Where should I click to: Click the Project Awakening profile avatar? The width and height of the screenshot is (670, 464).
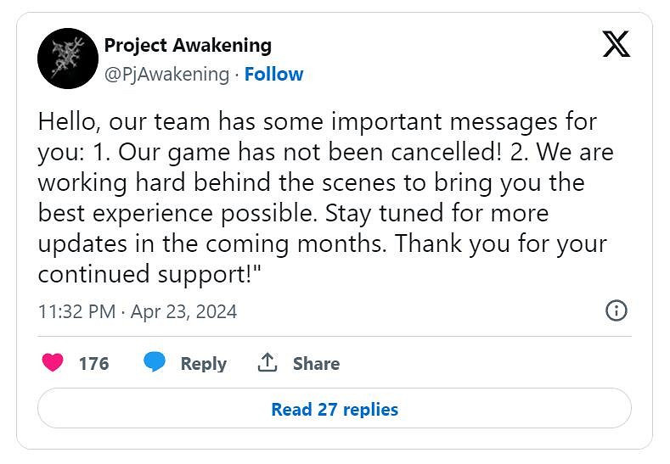[68, 59]
